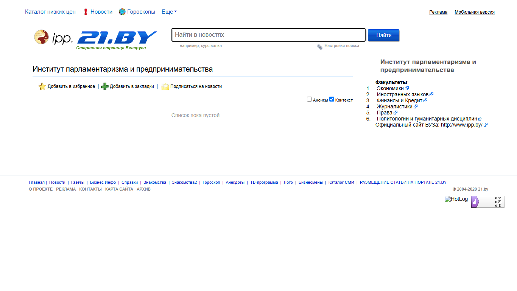Open Гороскопы in the top navigation

[x=141, y=12]
